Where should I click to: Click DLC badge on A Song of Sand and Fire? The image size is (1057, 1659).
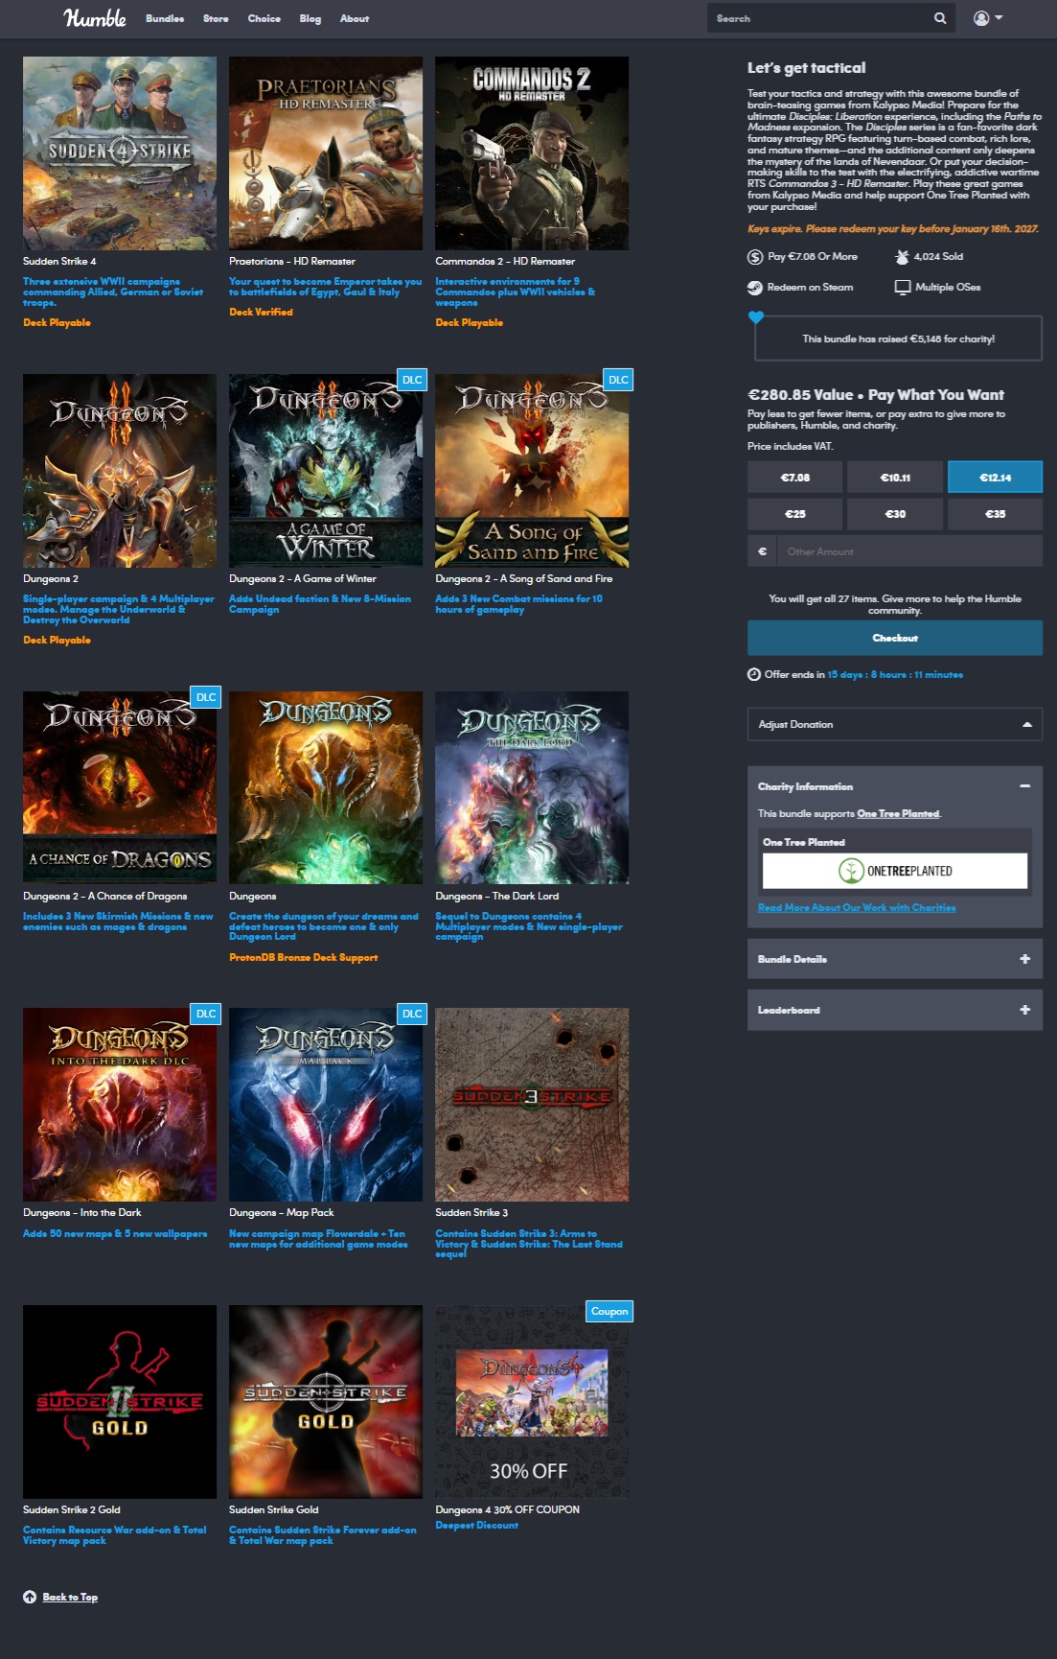[618, 380]
